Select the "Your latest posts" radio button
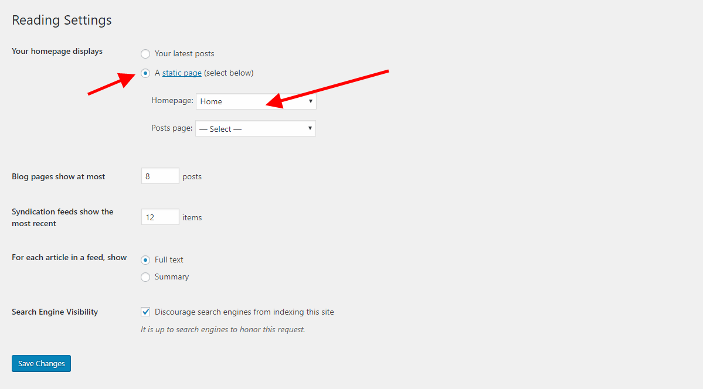The image size is (703, 389). click(145, 54)
